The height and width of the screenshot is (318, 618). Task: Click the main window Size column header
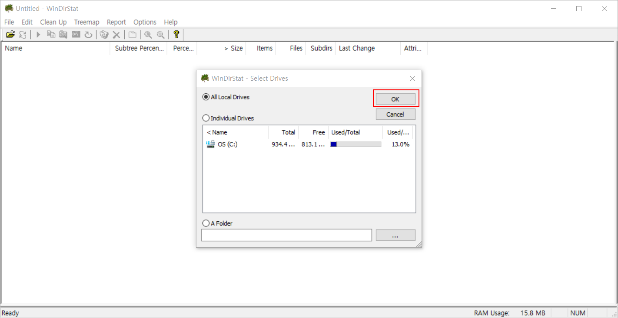[222, 48]
